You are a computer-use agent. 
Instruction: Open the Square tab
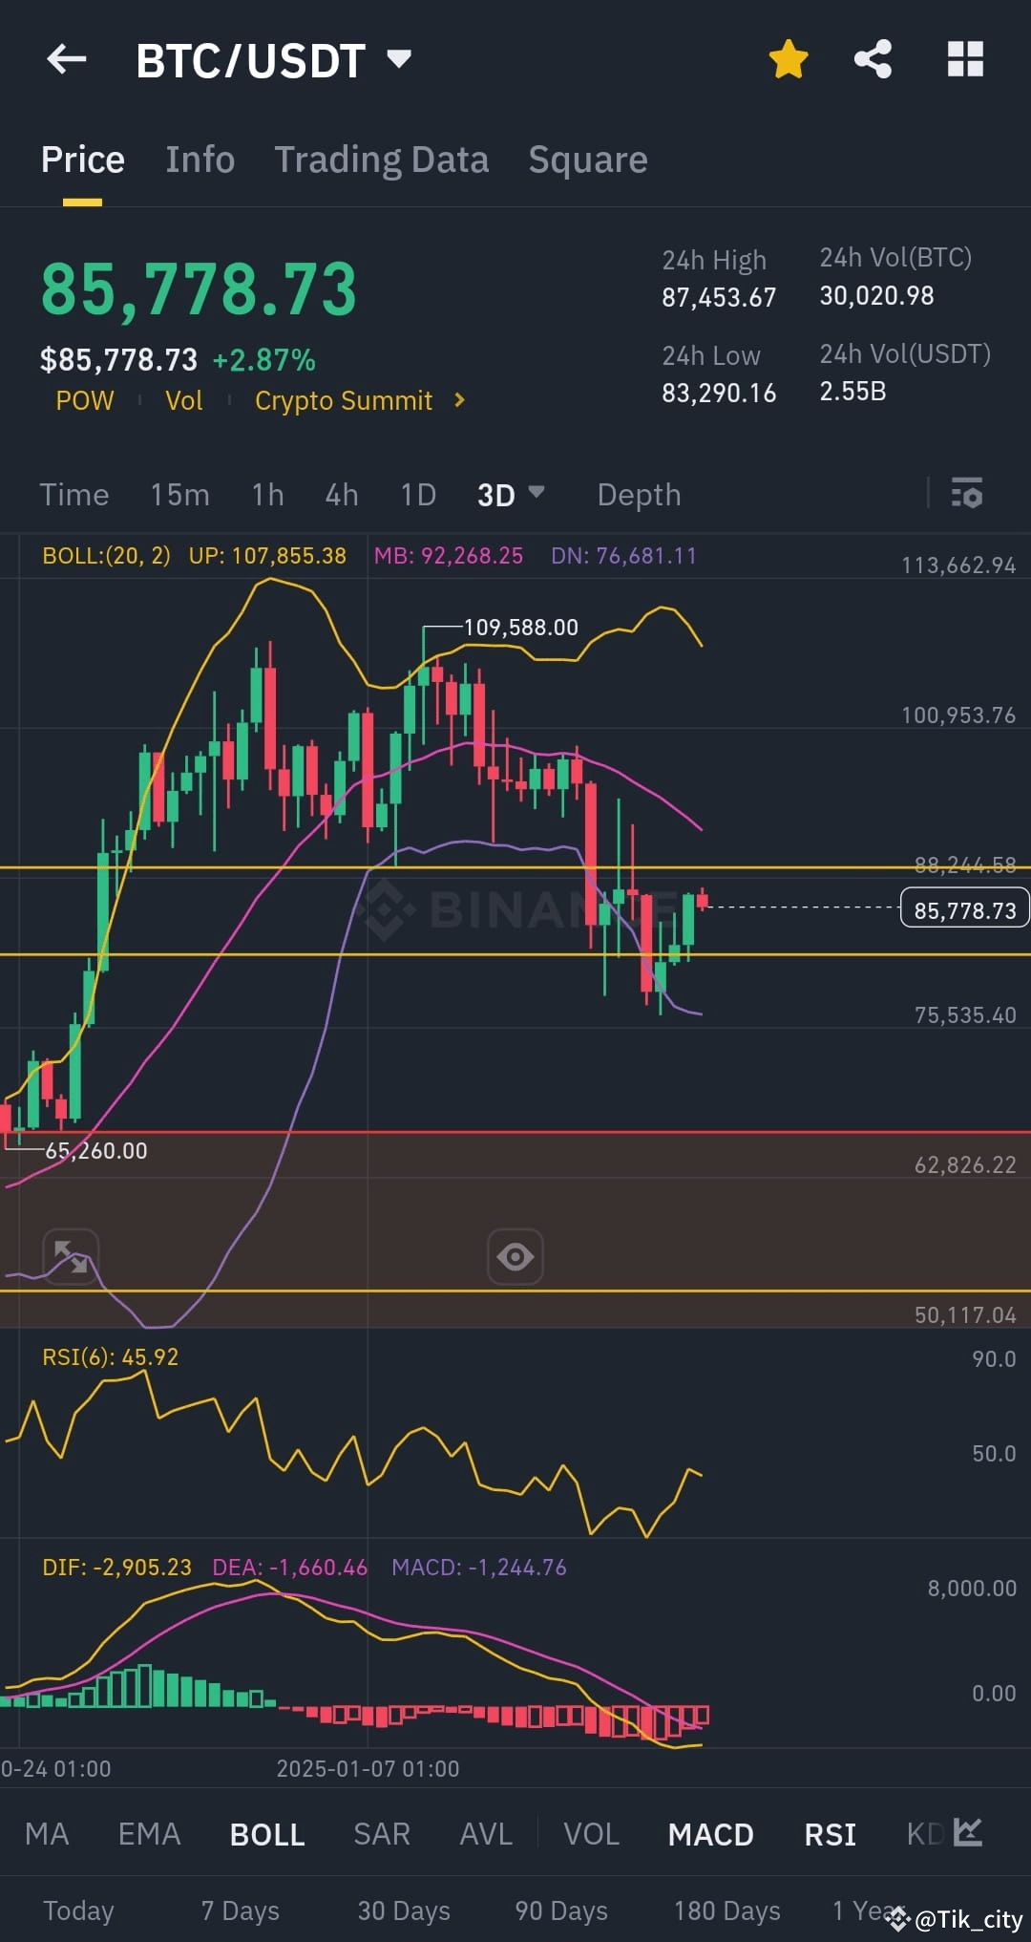[x=588, y=160]
